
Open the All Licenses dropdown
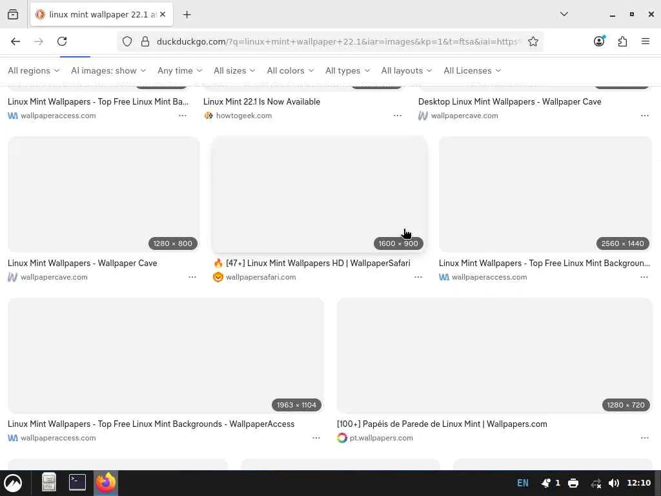point(472,70)
